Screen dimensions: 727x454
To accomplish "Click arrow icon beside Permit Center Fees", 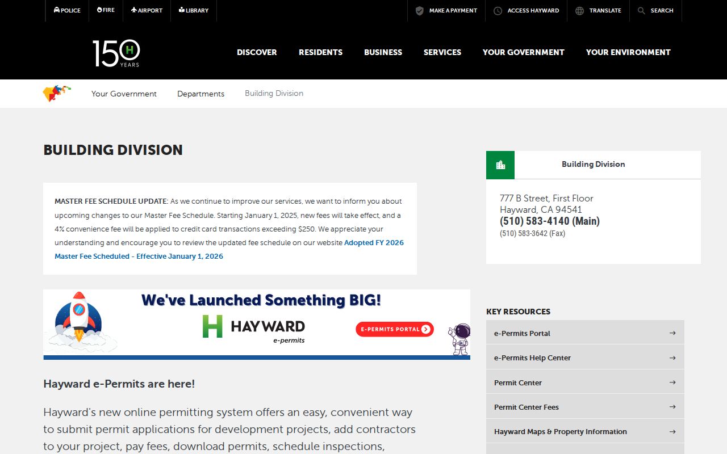I will pyautogui.click(x=672, y=407).
